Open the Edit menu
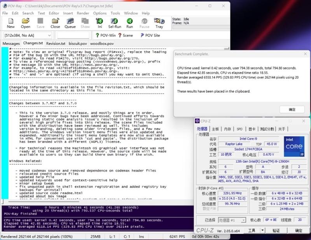 [15, 13]
